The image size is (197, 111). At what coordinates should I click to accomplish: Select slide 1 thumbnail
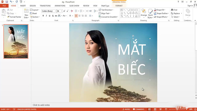click(16, 41)
